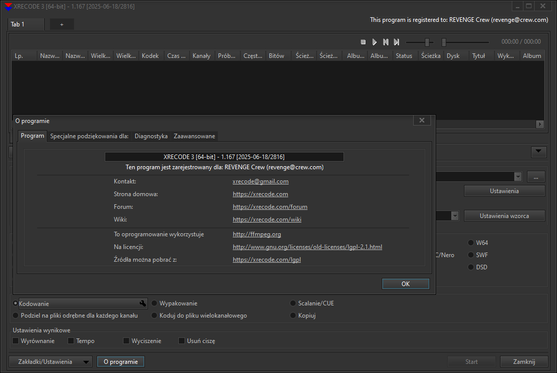The width and height of the screenshot is (557, 373).
Task: Add a new tab with plus
Action: click(62, 24)
